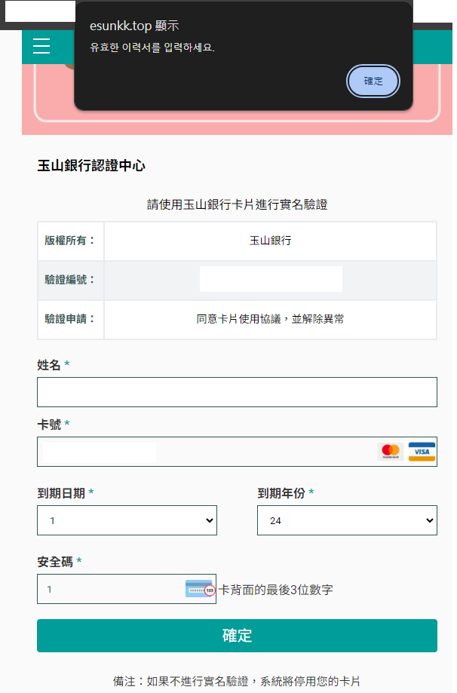
Task: Click the 驗證申請 row label
Action: (70, 319)
